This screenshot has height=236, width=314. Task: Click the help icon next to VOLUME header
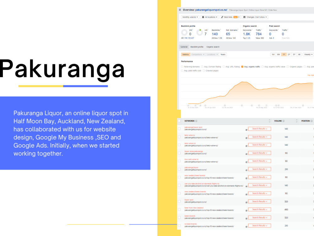(x=283, y=121)
